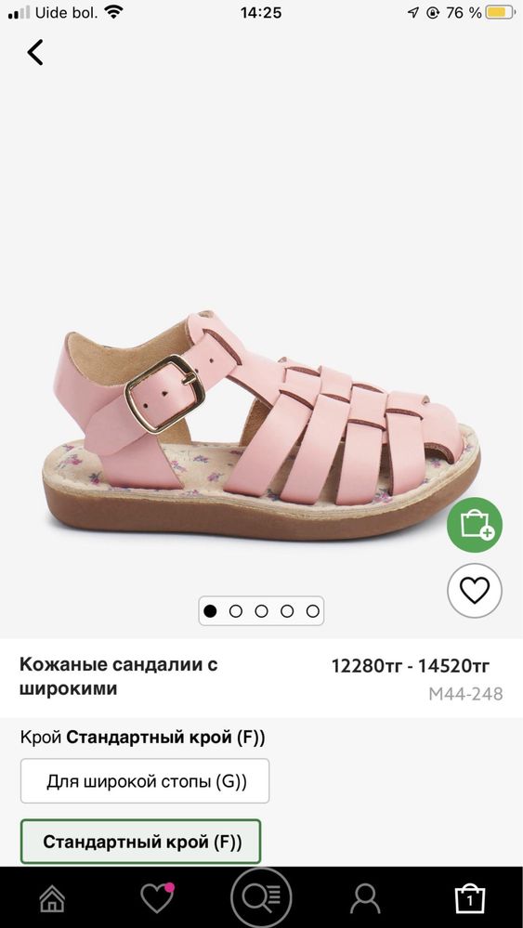523x928 pixels.
Task: Tap the battery indicator in status bar
Action: 500,12
